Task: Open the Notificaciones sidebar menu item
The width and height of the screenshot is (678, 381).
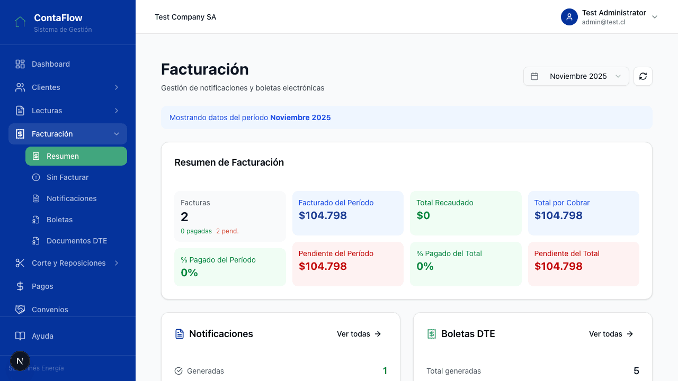Action: pos(76,198)
